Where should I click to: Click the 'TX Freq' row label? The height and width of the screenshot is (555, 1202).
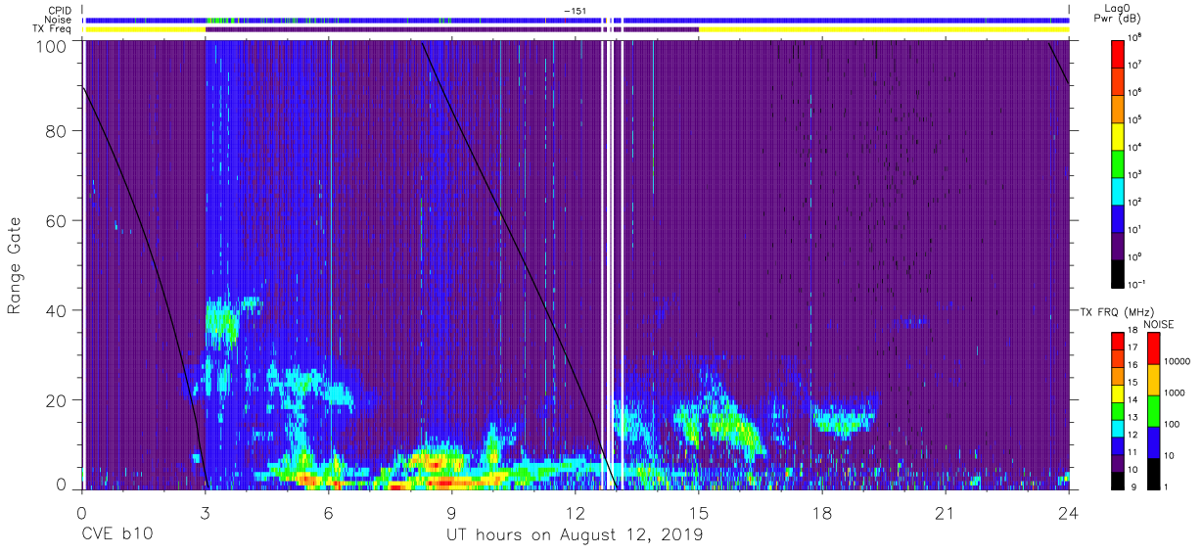click(53, 29)
